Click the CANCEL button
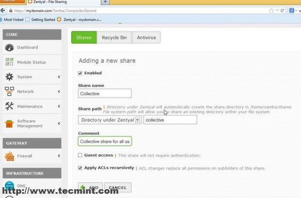301x198 pixels. coord(118,187)
